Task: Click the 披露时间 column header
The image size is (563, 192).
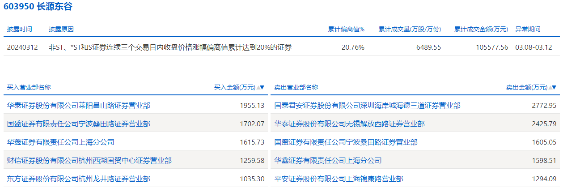Action: (x=19, y=29)
